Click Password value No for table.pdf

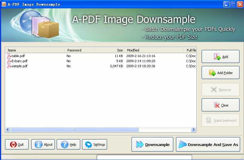tap(69, 56)
